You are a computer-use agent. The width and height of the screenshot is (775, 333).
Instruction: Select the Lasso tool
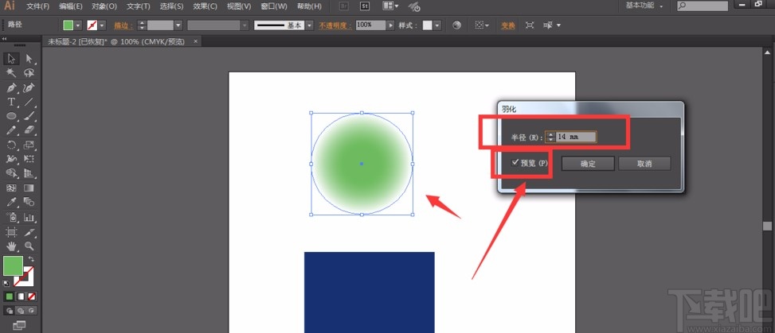[29, 73]
